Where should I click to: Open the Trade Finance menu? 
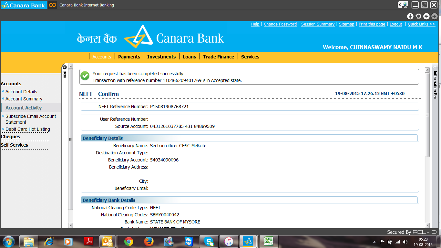click(x=219, y=57)
